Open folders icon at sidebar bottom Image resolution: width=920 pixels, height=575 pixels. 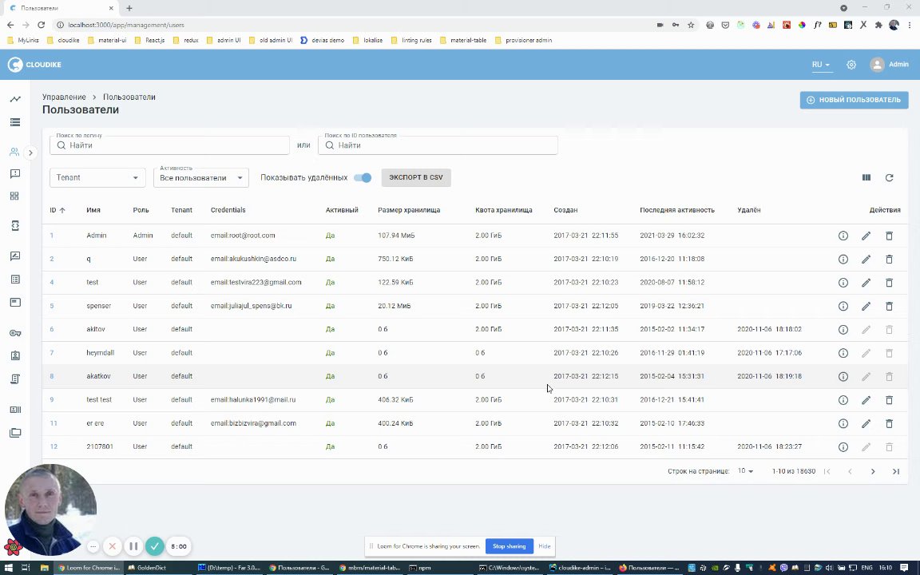click(15, 432)
